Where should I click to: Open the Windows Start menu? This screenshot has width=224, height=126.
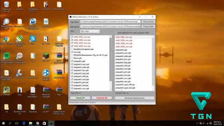coord(3,123)
